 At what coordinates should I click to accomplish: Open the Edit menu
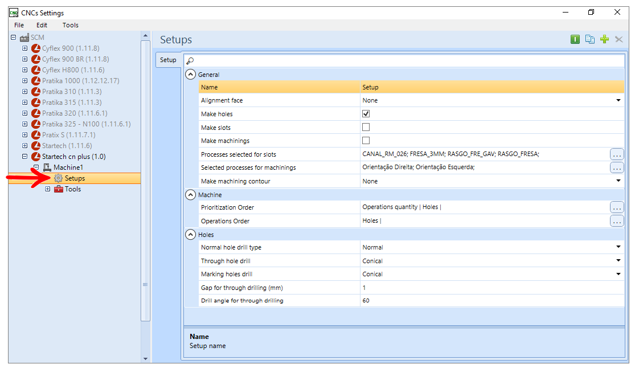coord(42,25)
